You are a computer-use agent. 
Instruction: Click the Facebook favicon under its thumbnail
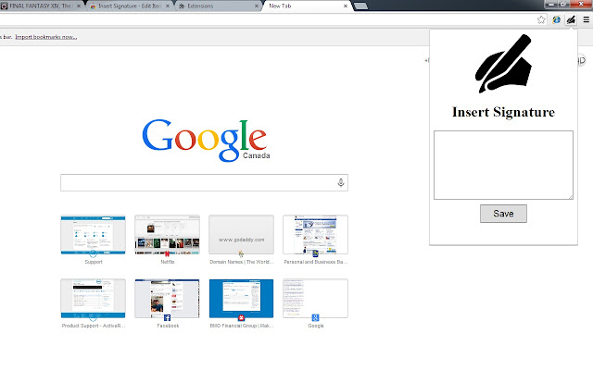point(167,317)
